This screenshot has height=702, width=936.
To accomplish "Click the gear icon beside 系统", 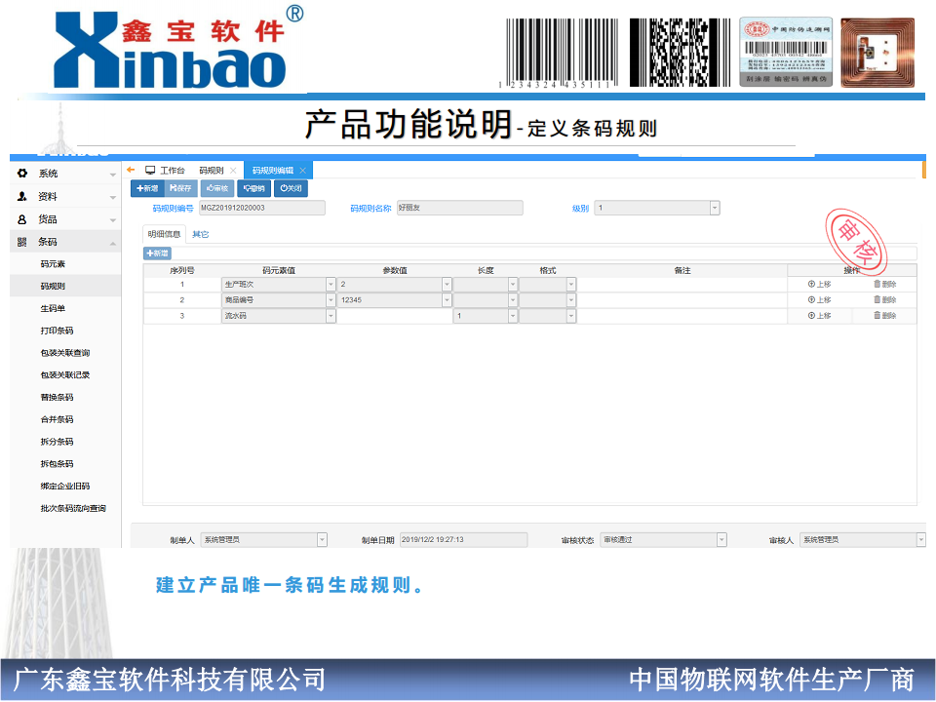I will click(x=22, y=174).
